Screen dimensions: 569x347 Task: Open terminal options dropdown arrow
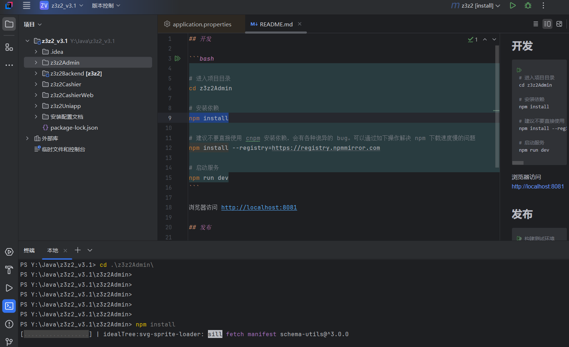pos(90,250)
